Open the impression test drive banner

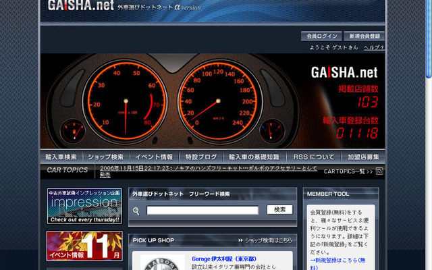click(x=84, y=206)
